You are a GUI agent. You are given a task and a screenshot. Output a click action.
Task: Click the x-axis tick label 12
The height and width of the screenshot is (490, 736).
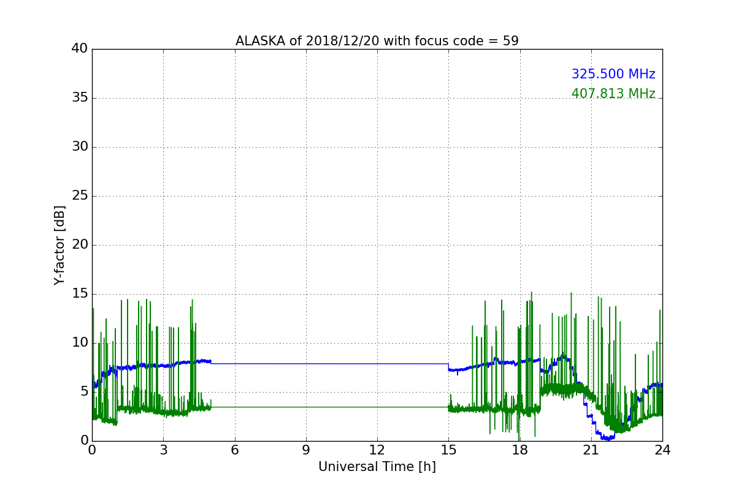[377, 450]
